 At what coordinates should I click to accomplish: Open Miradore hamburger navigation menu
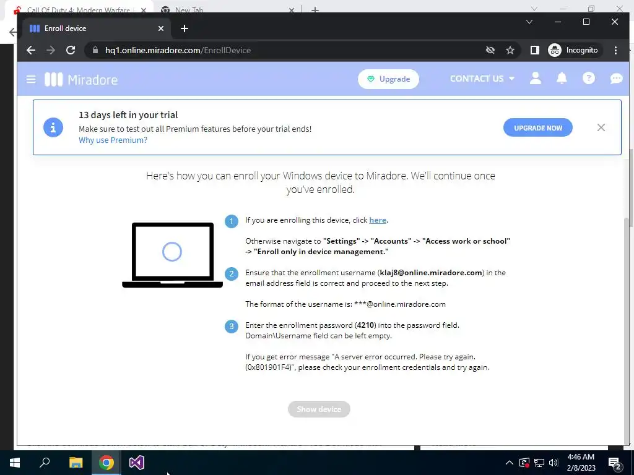point(31,79)
